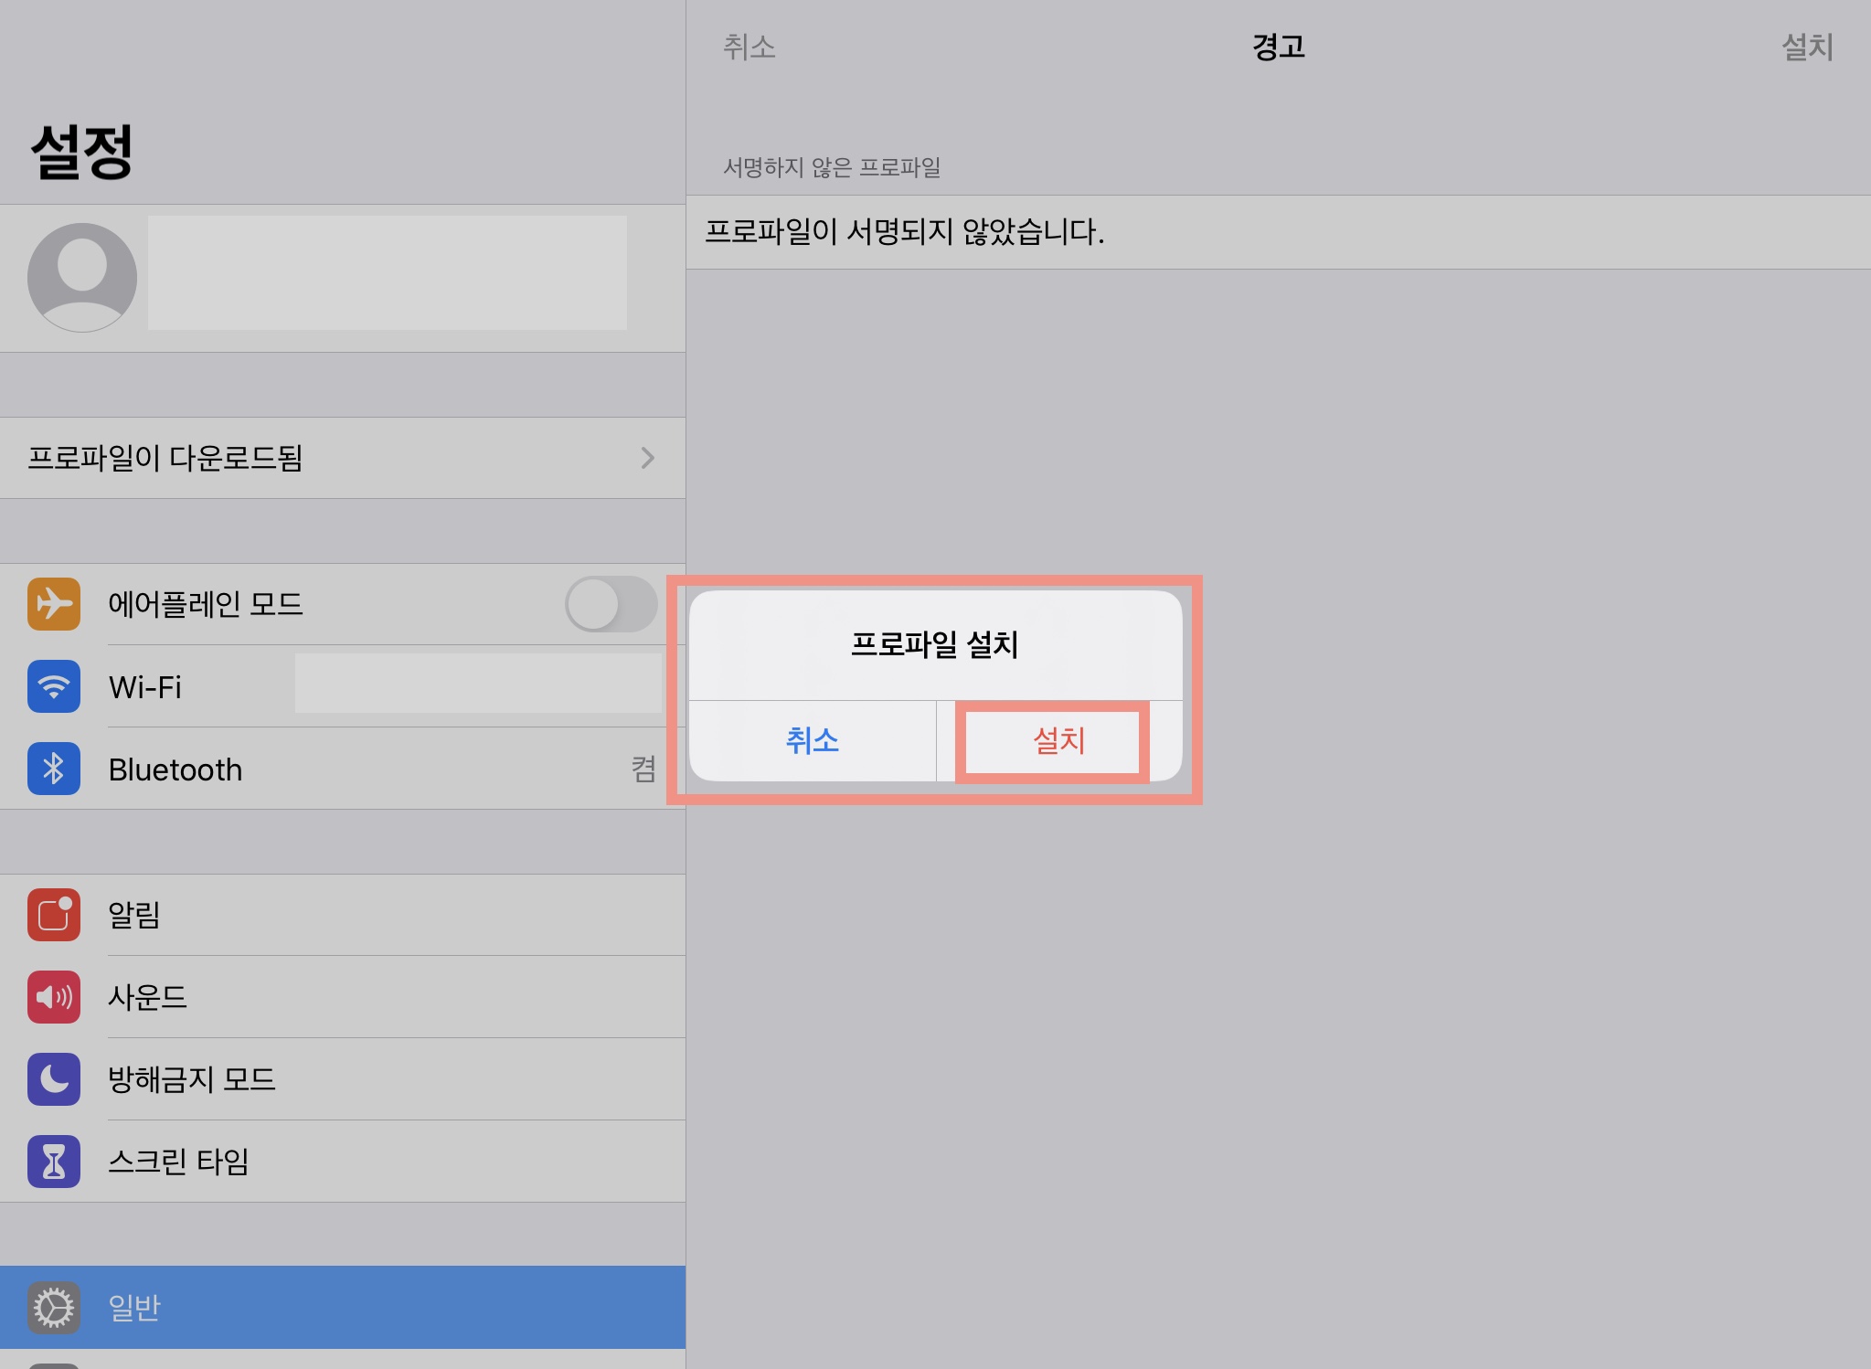Click the Bluetooth icon
The height and width of the screenshot is (1369, 1871).
tap(54, 769)
